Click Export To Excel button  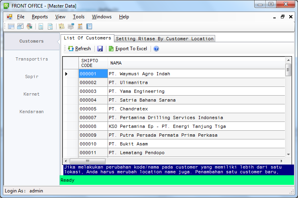(x=128, y=49)
